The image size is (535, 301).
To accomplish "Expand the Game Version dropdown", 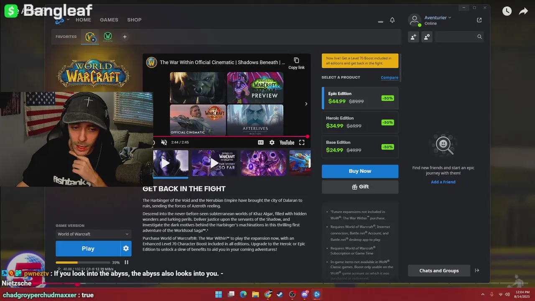I will [x=93, y=234].
